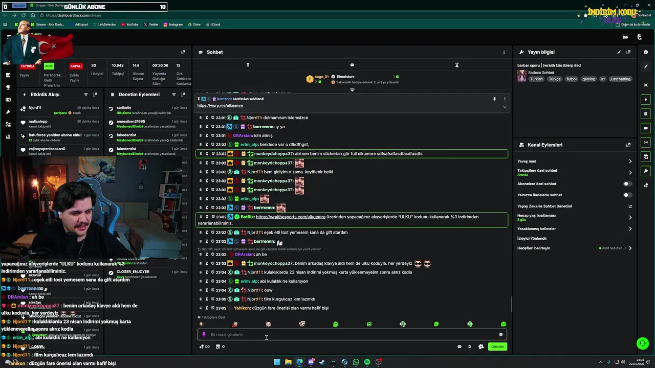Image resolution: width=655 pixels, height=368 pixels.
Task: Expand pinned message with chevron
Action: click(505, 107)
